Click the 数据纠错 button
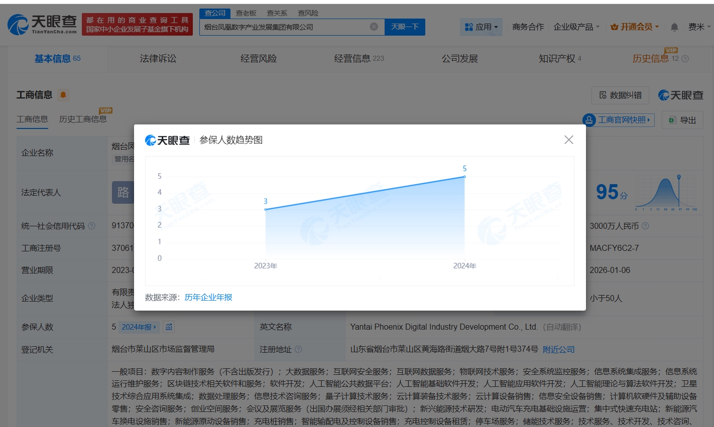714x427 pixels. pyautogui.click(x=620, y=95)
